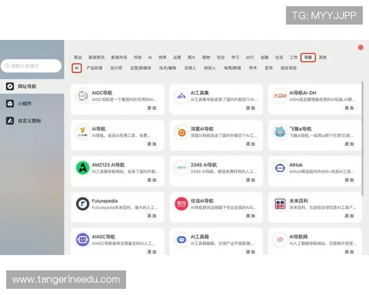Click the vertical scrollbar of site list
Screen dimensions: 369x295
(362, 138)
